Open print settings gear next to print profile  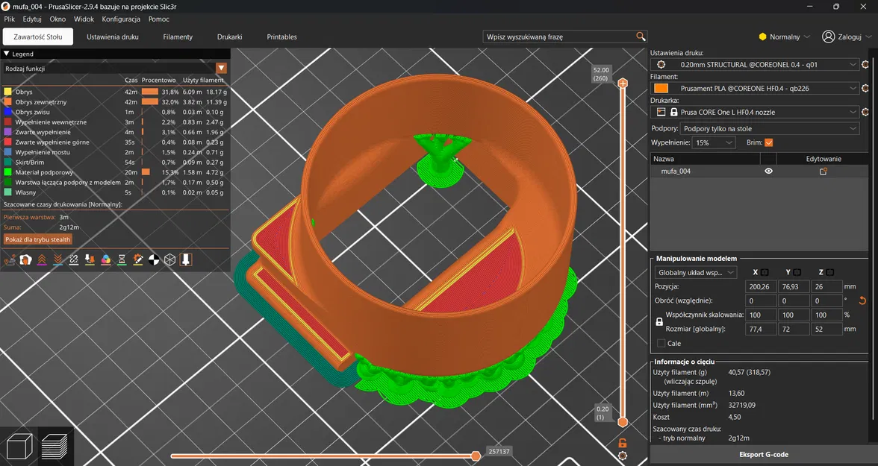(865, 65)
